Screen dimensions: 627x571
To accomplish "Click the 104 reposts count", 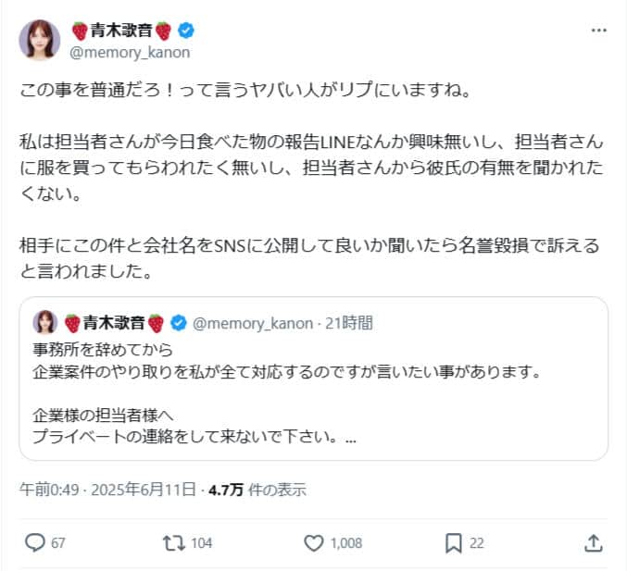I will coord(201,543).
